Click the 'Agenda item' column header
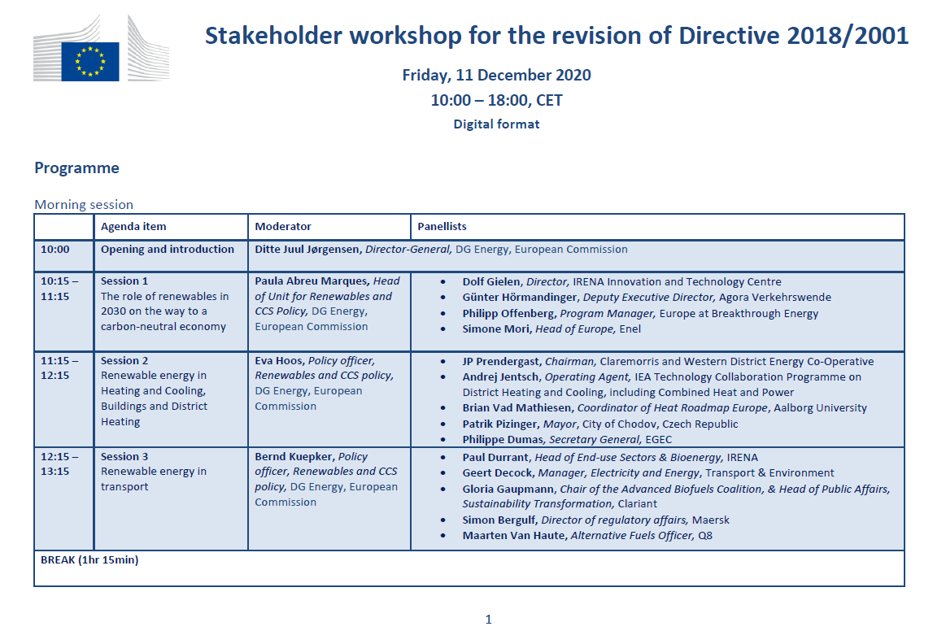 (x=133, y=227)
